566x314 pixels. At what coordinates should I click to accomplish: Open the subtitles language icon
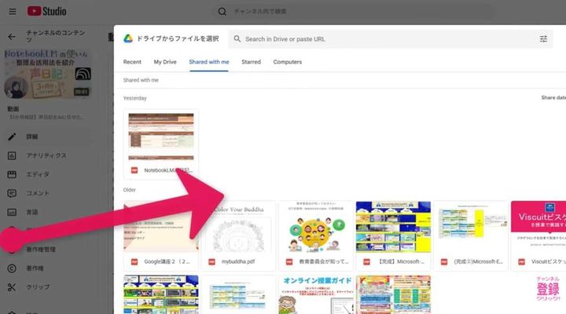point(12,212)
